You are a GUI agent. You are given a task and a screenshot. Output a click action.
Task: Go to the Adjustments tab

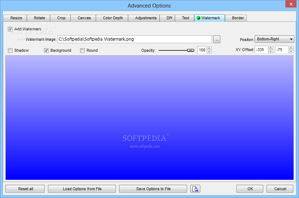coord(144,18)
